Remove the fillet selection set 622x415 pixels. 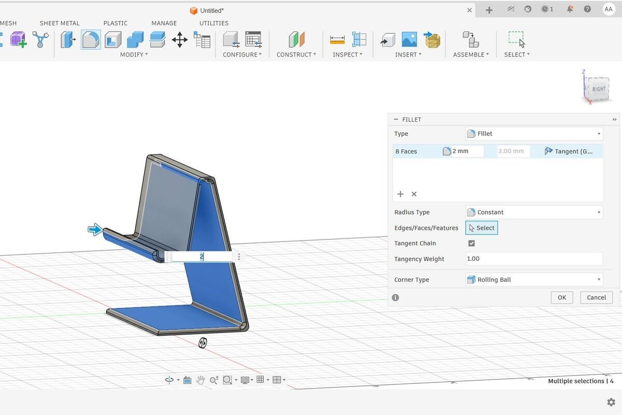tap(414, 194)
